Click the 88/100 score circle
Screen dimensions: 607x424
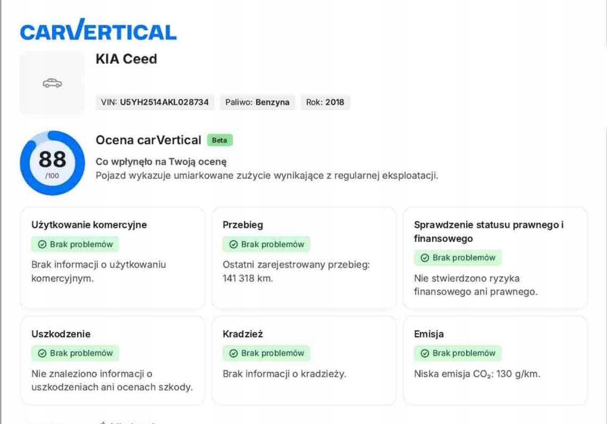pos(52,163)
